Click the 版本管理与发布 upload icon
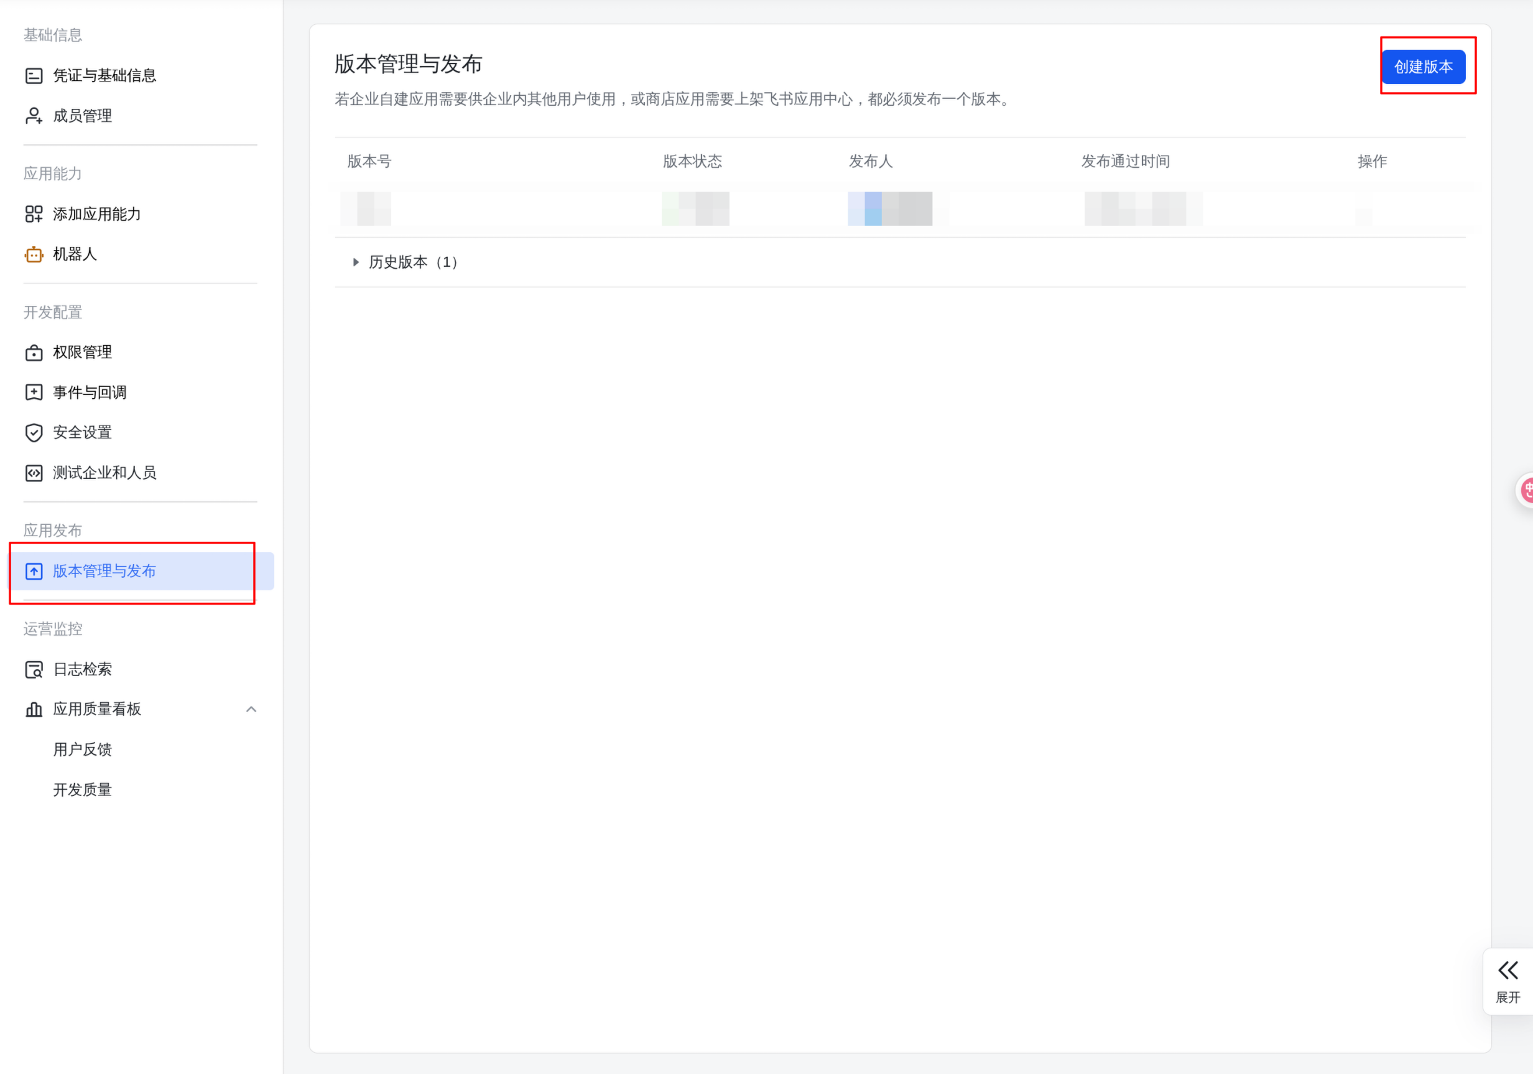The height and width of the screenshot is (1074, 1533). 34,572
